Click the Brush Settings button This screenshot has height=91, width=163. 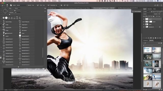tap(137, 11)
